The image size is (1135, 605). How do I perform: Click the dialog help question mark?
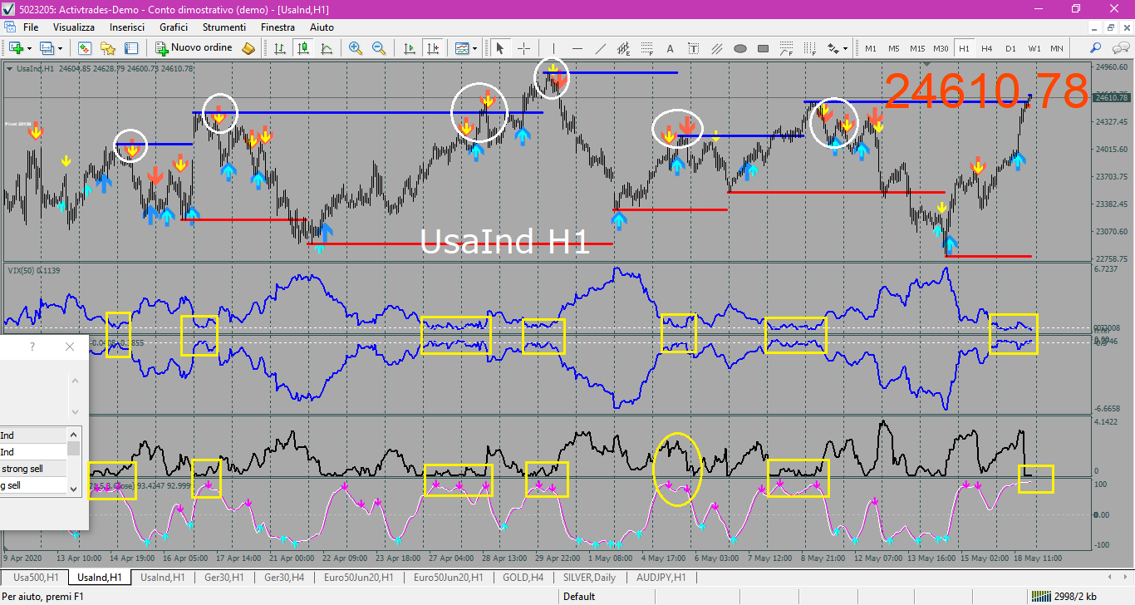point(32,347)
